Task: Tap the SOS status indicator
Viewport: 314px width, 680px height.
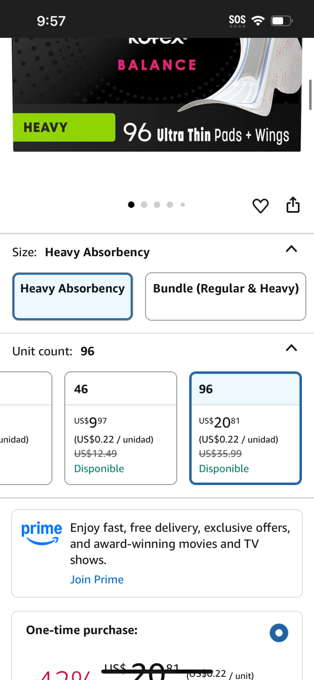Action: pyautogui.click(x=237, y=21)
